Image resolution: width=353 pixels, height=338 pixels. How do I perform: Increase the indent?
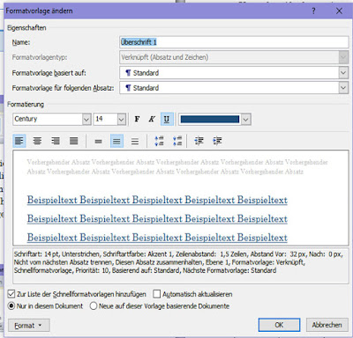pos(217,141)
